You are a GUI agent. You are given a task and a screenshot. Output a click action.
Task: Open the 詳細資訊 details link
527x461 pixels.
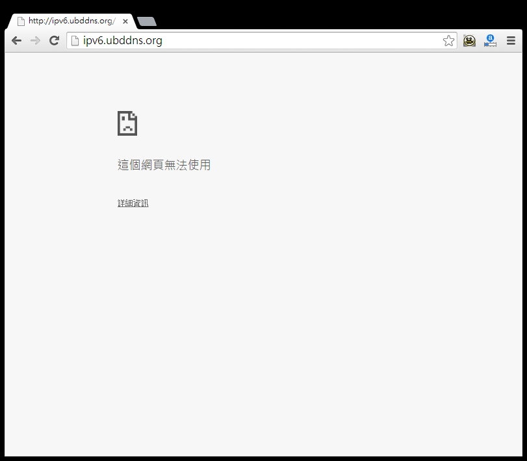coord(133,203)
